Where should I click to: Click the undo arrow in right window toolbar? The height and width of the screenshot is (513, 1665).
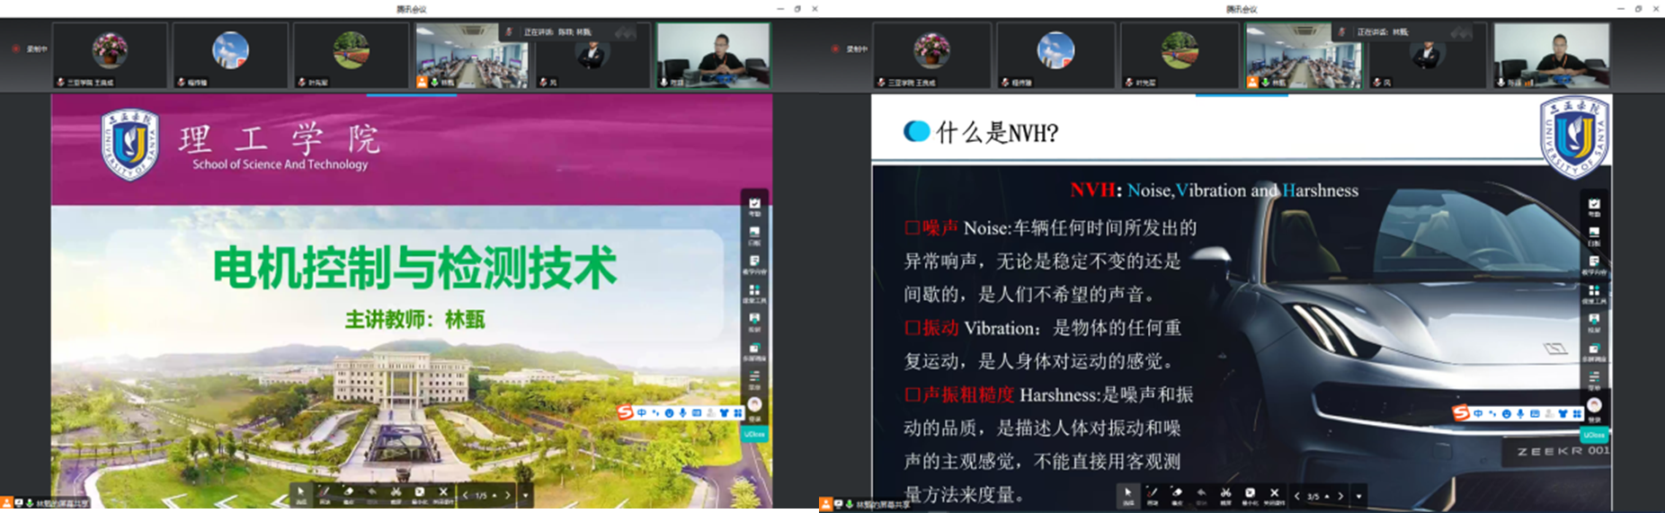pos(1201,495)
